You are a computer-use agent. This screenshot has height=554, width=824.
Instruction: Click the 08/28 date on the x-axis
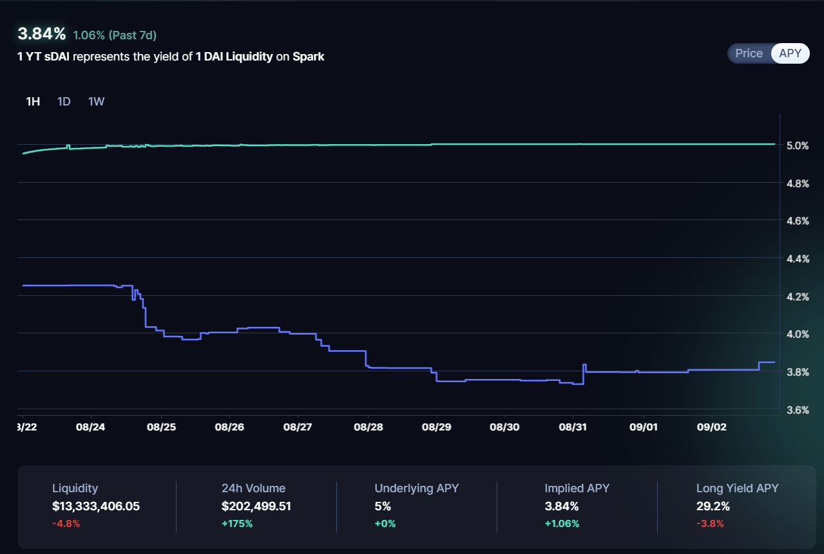(367, 427)
